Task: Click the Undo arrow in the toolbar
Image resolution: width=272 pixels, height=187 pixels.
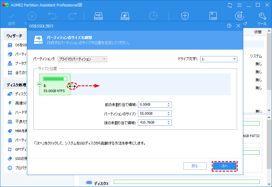Action: (52, 16)
